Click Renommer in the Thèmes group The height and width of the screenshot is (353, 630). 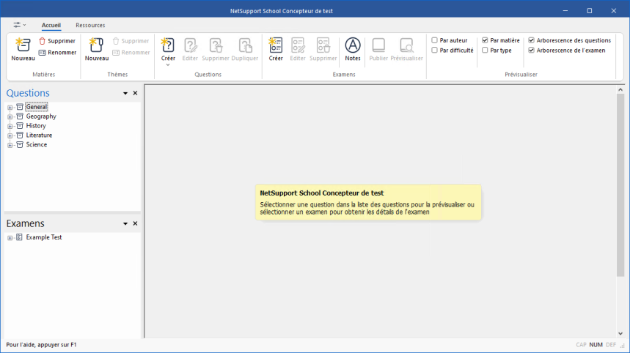click(x=131, y=53)
